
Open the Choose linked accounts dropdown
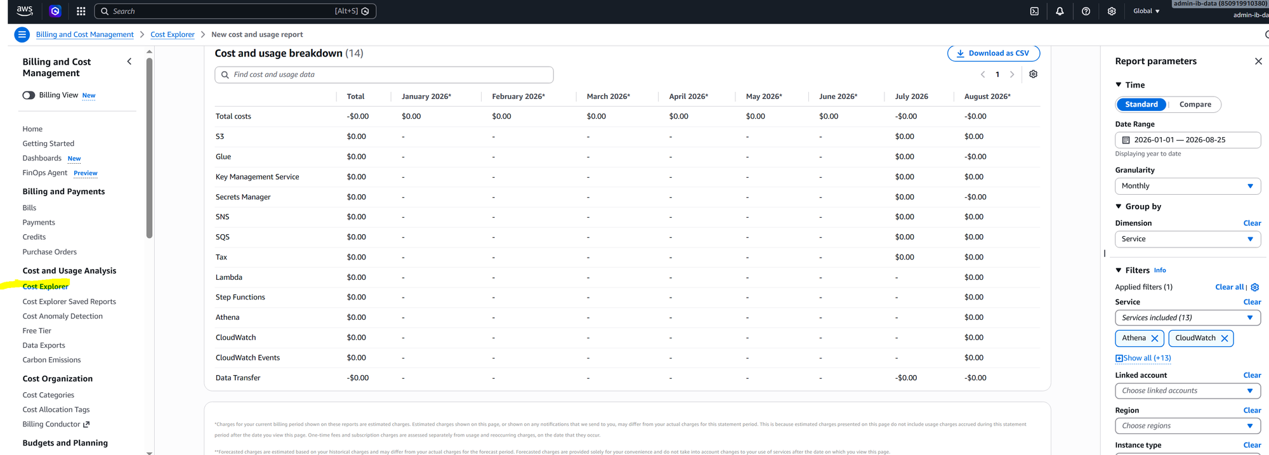pos(1187,391)
